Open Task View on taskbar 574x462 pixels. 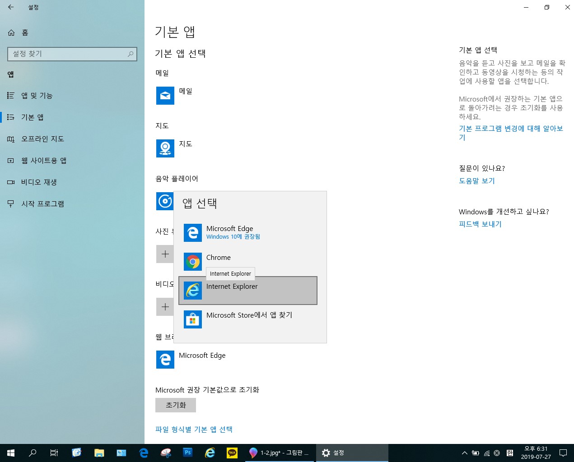54,453
